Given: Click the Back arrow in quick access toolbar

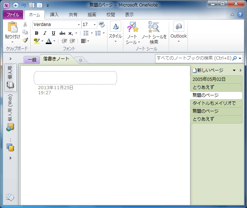Looking at the screenshot, I should [16, 5].
